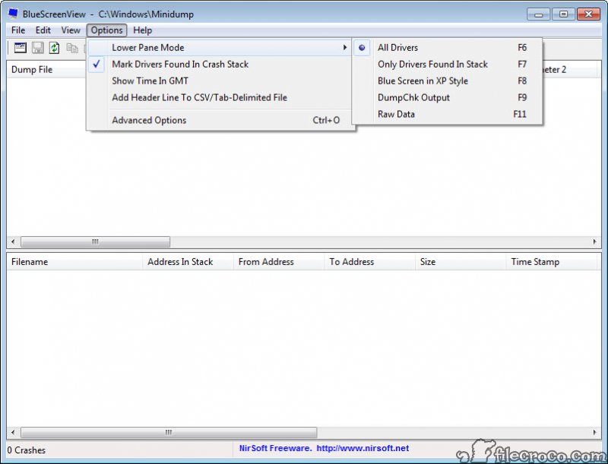Click 'NirSoft Freeware.' status bar text
This screenshot has height=464, width=608.
pyautogui.click(x=275, y=448)
